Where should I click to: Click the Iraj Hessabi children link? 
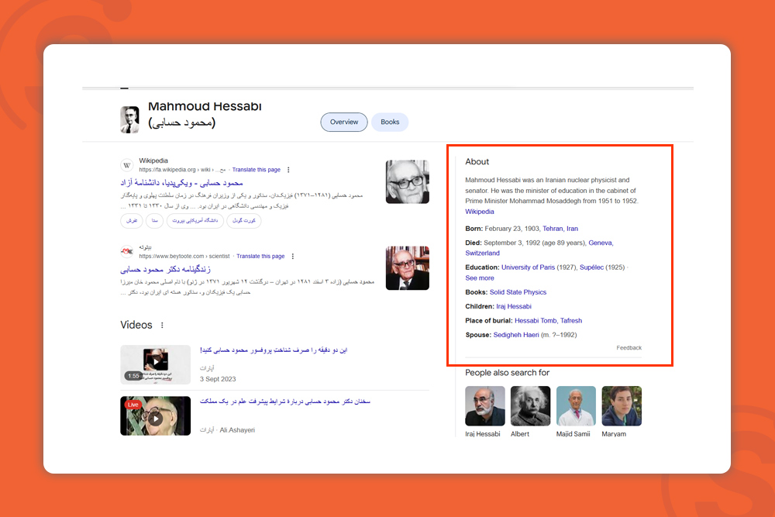tap(514, 306)
